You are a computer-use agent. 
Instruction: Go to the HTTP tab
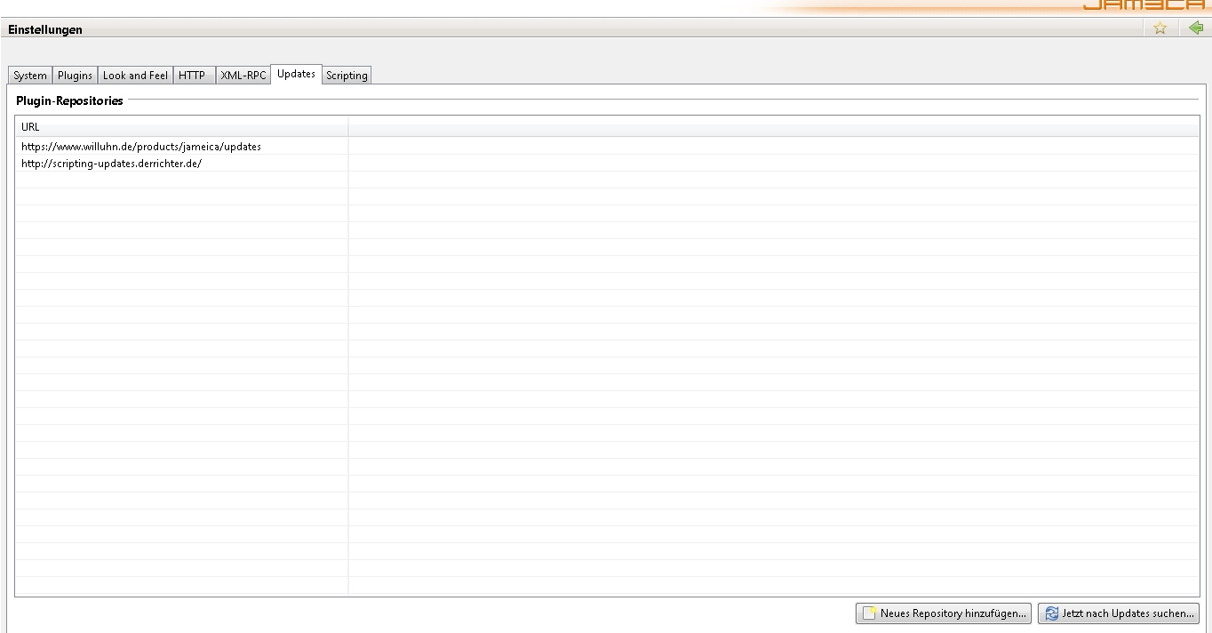192,76
